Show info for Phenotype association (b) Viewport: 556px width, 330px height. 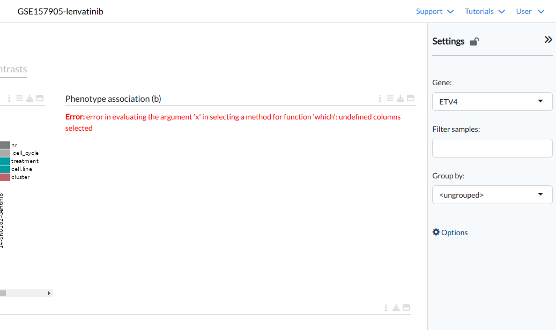click(x=380, y=98)
